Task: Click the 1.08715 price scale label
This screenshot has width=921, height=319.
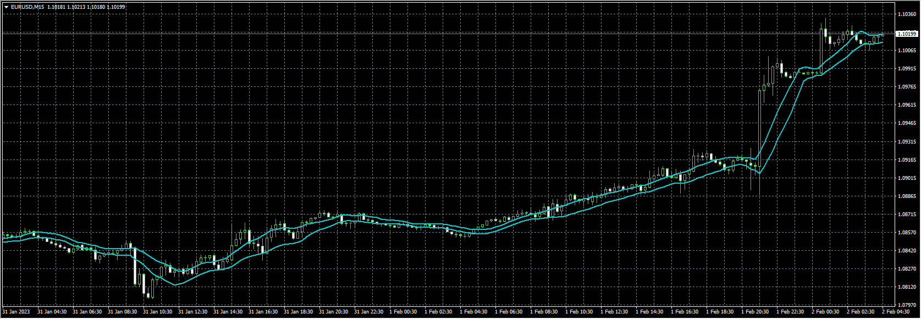Action: (906, 215)
